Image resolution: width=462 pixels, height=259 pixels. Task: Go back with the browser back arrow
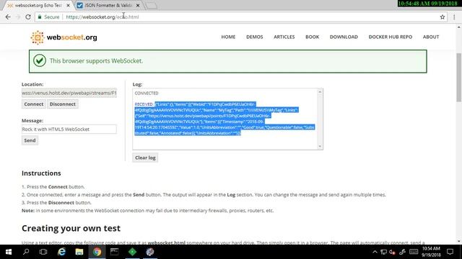8,17
